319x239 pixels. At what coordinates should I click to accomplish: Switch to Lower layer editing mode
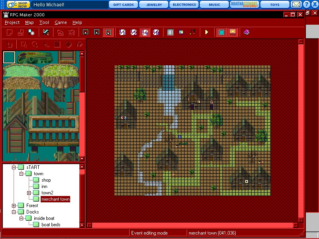click(86, 32)
